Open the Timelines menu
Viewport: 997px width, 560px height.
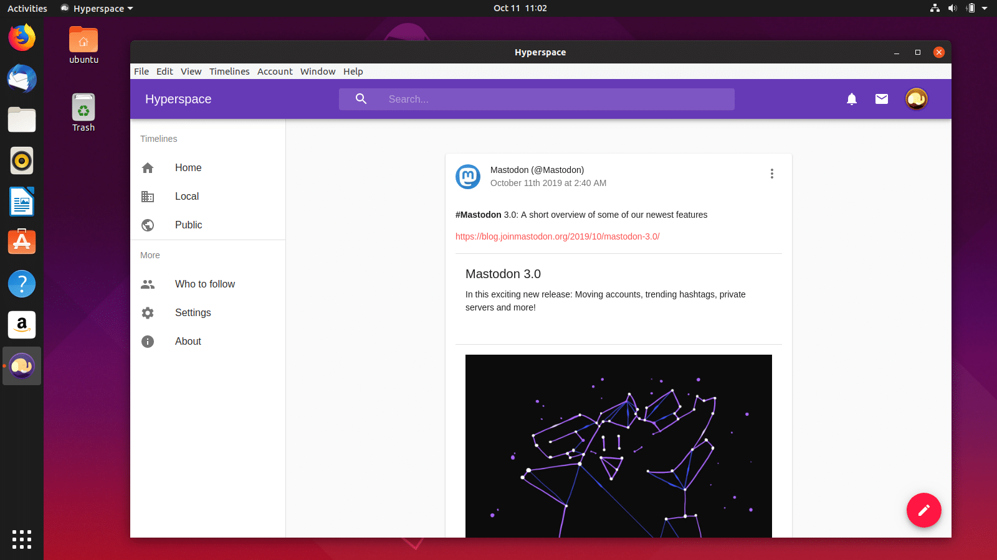point(229,72)
